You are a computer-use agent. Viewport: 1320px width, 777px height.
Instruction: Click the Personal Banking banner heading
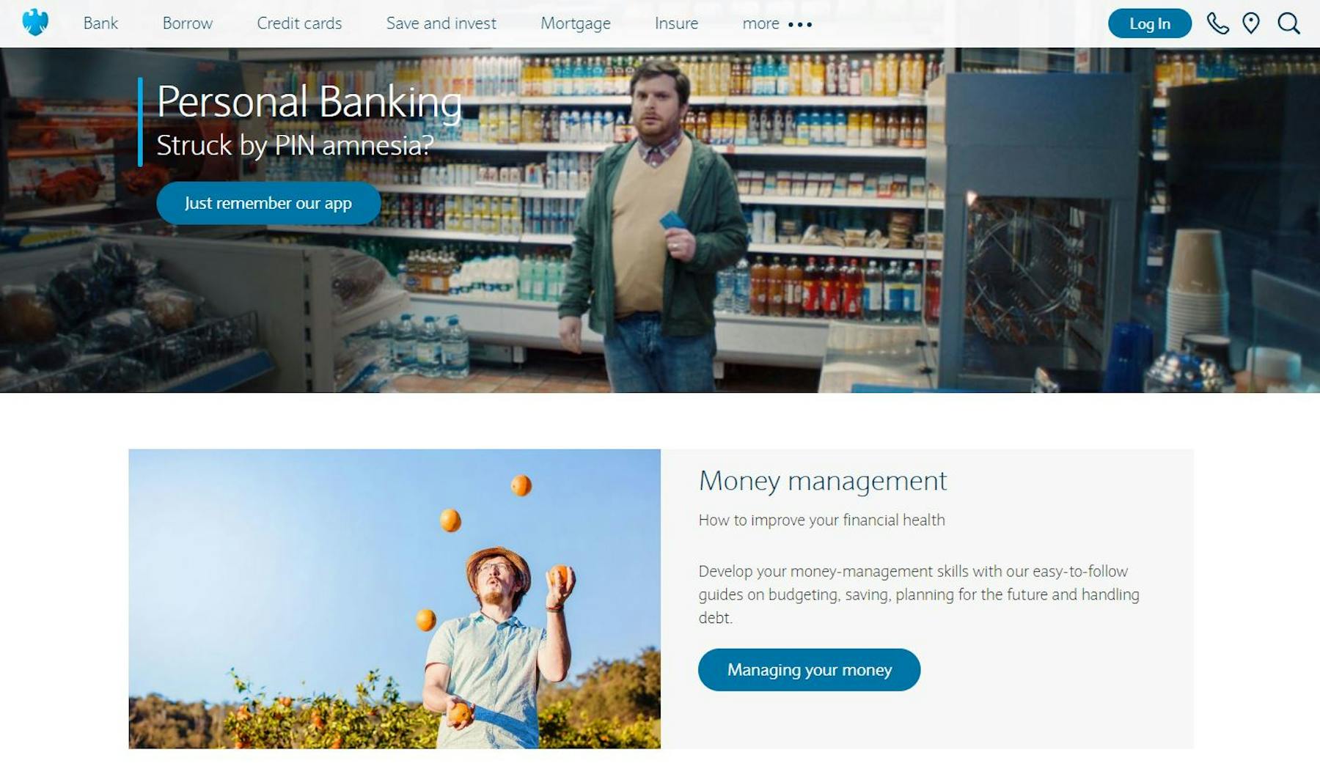click(309, 102)
